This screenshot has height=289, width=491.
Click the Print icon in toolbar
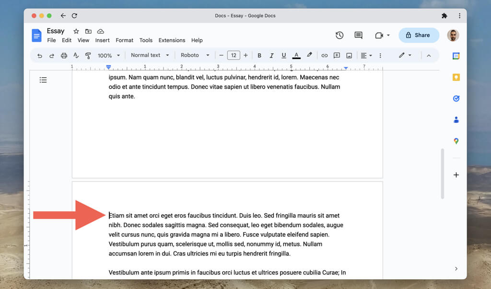(64, 56)
